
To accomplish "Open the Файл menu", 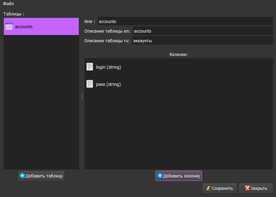I will (x=9, y=3).
